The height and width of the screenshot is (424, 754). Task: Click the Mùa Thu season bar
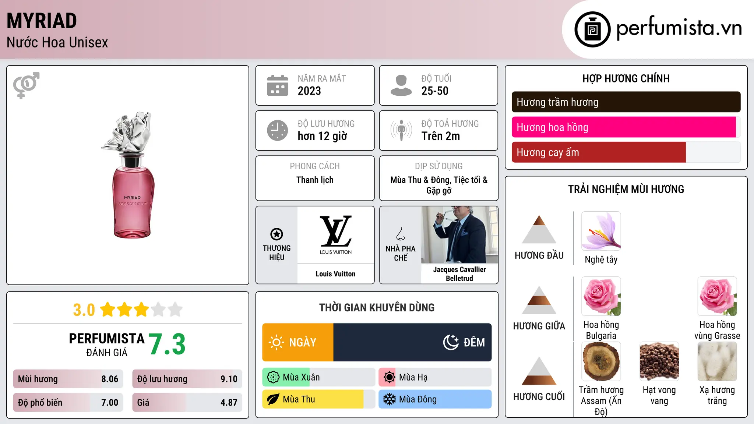coord(319,399)
